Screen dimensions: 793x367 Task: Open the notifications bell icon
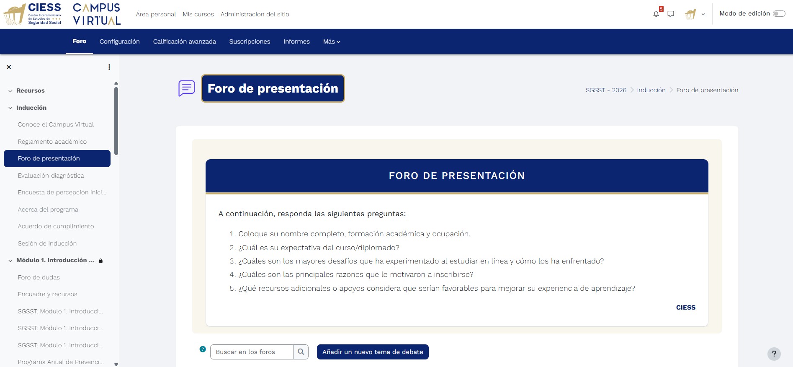click(x=656, y=14)
